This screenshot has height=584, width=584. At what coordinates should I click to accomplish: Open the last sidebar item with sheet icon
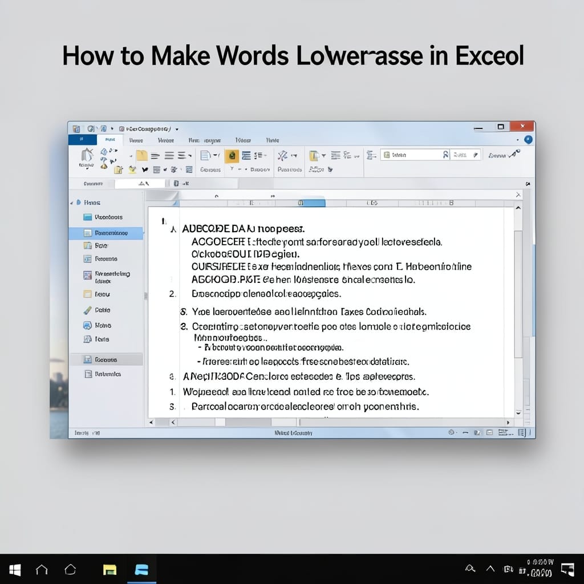pos(103,374)
